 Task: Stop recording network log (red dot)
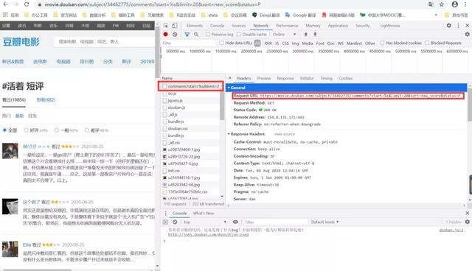[165, 35]
